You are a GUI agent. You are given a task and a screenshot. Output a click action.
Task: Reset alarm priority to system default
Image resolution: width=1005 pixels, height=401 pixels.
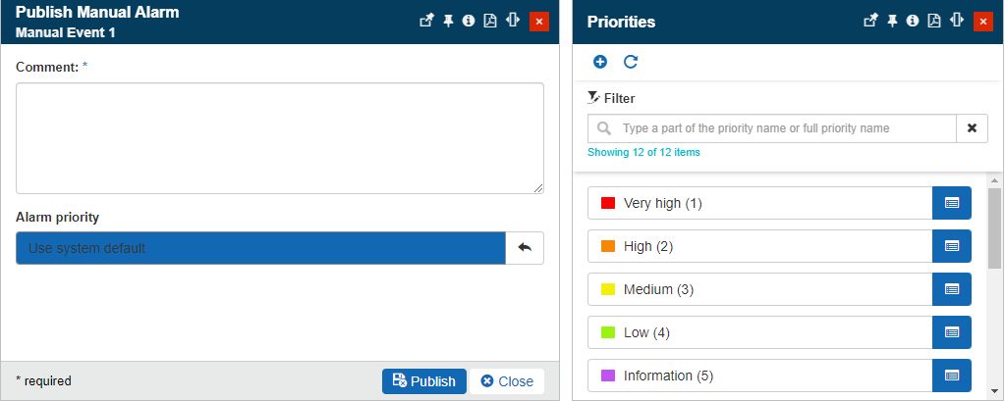coord(525,248)
